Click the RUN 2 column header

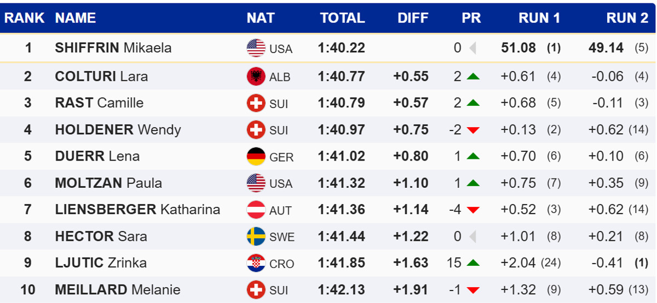click(627, 18)
